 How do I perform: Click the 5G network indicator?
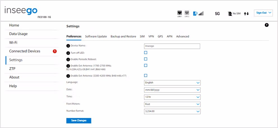pos(217,14)
